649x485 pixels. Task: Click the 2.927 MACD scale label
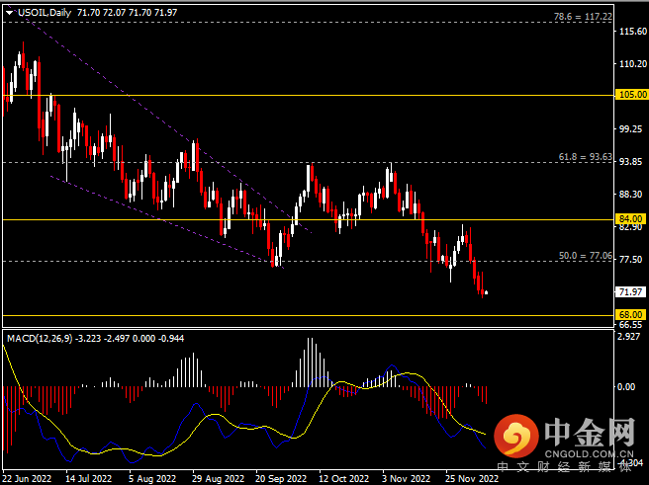tap(628, 338)
